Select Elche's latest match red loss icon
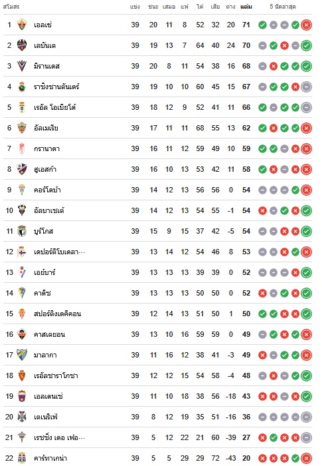This screenshot has width=322, height=466. click(x=306, y=25)
